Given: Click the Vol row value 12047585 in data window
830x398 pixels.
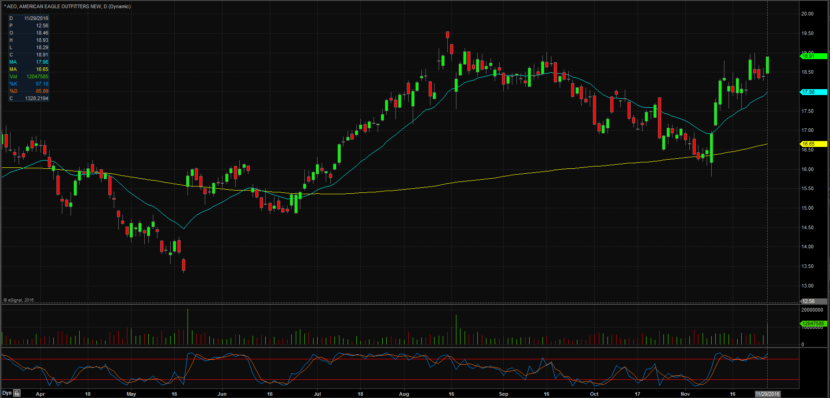Looking at the screenshot, I should tap(37, 76).
